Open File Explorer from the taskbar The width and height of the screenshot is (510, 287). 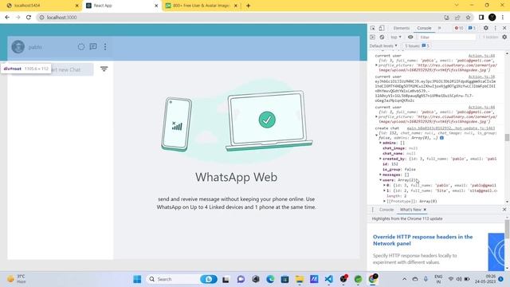point(300,279)
